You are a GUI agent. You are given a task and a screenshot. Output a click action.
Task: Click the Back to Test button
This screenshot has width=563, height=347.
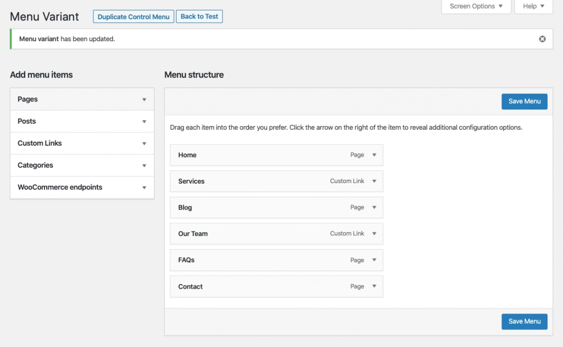coord(199,16)
